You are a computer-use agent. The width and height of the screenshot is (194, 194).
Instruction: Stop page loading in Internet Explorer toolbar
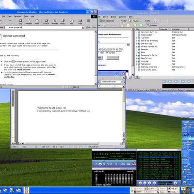20,22
